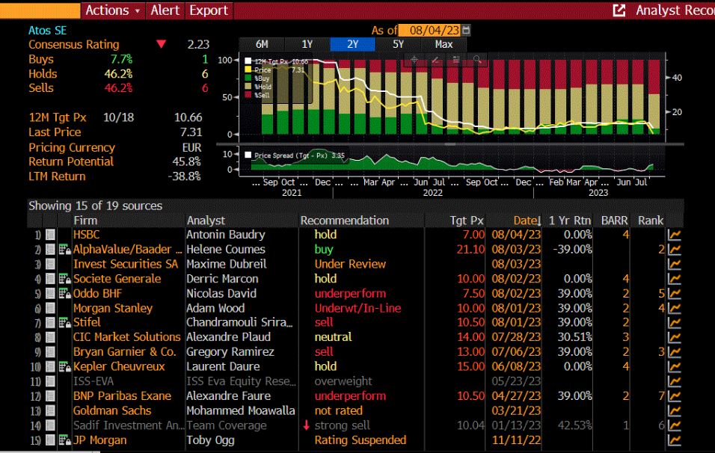Open the document icon for Goldman Sachs row
This screenshot has height=453, width=715.
click(x=50, y=410)
